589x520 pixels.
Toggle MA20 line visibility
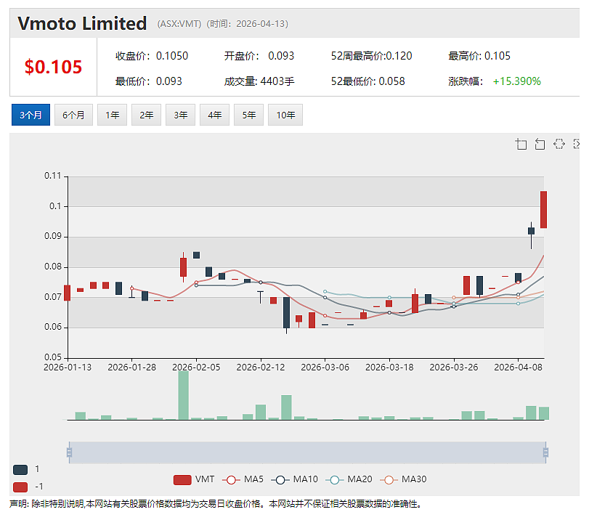(349, 479)
